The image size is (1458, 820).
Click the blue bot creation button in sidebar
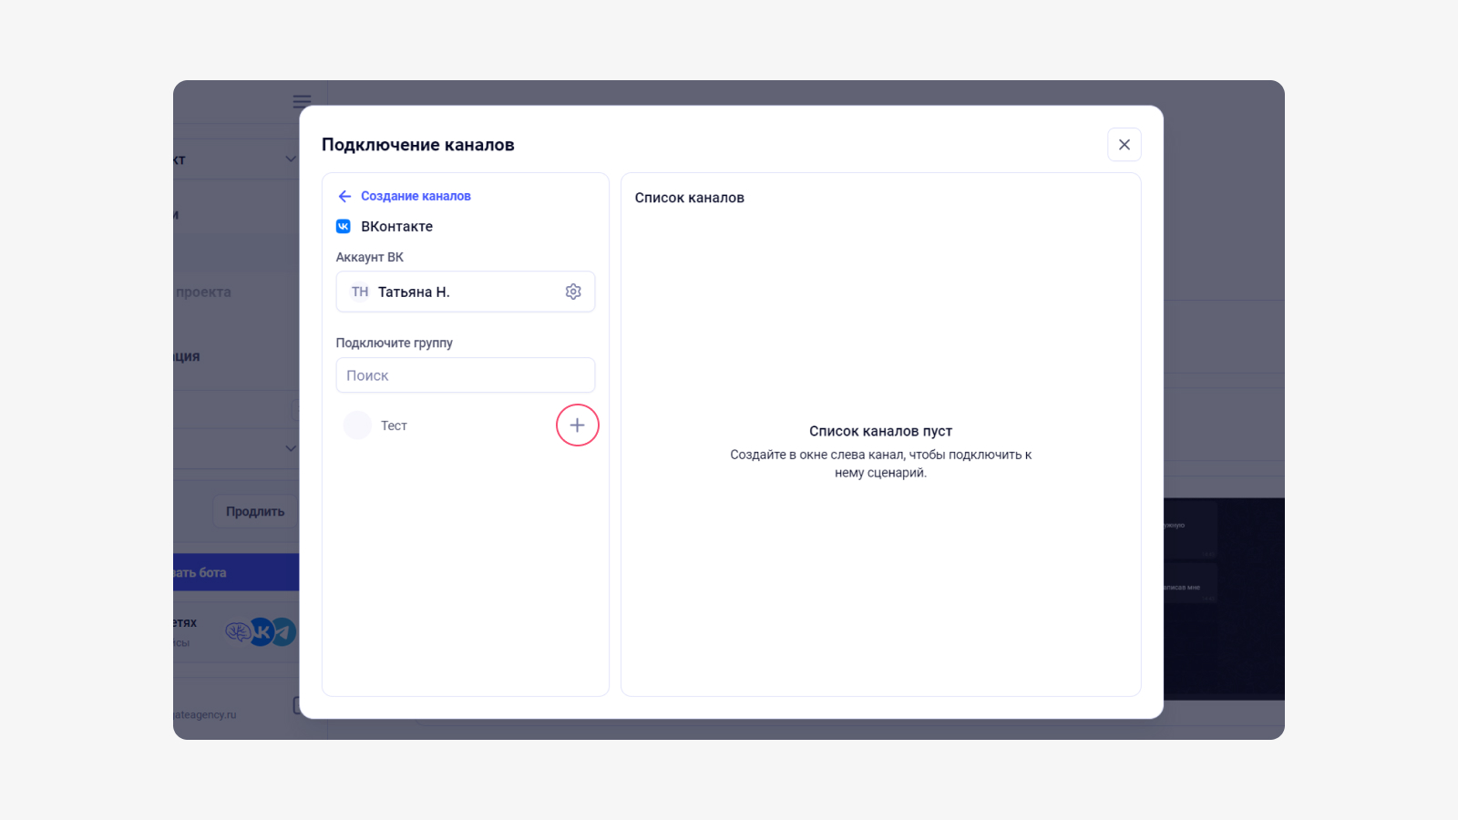[236, 572]
